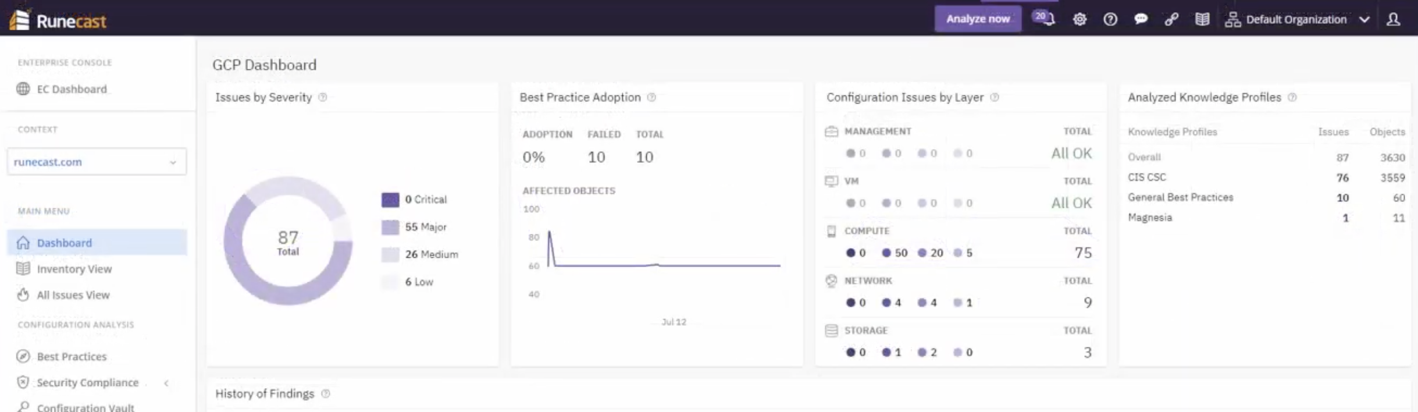
Task: Open the Magnesia knowledge profile
Action: click(1150, 218)
